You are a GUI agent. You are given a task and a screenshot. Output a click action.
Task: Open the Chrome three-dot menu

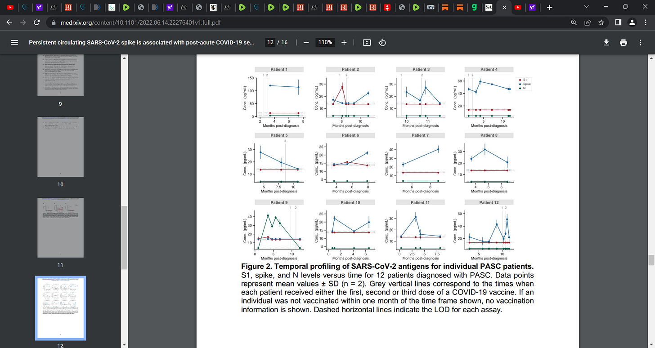645,22
